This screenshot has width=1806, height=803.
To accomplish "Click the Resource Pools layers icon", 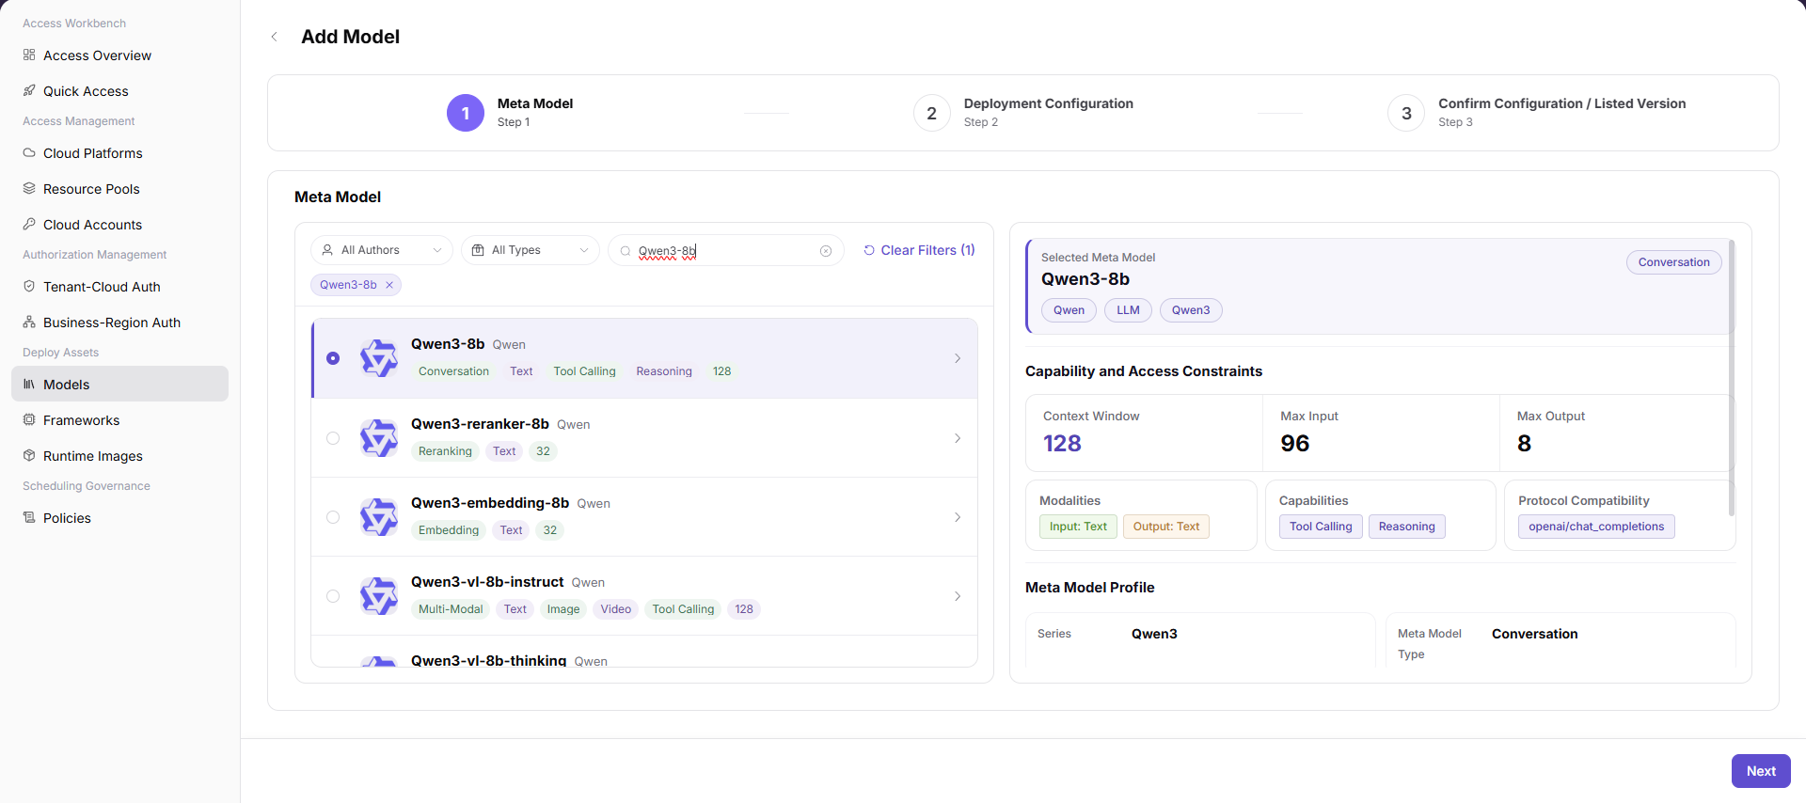I will (29, 188).
